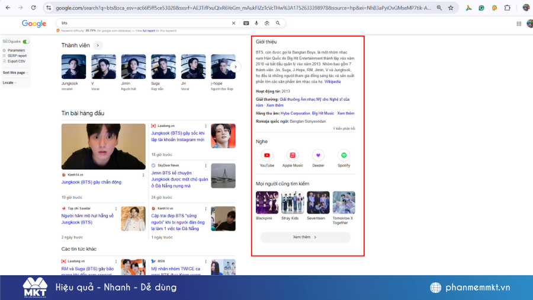The width and height of the screenshot is (533, 300).
Task: Click Xem thêm under similar searches
Action: pyautogui.click(x=305, y=237)
